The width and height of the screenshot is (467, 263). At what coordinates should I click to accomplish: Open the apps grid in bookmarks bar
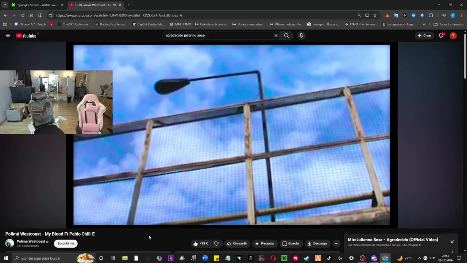(5, 24)
